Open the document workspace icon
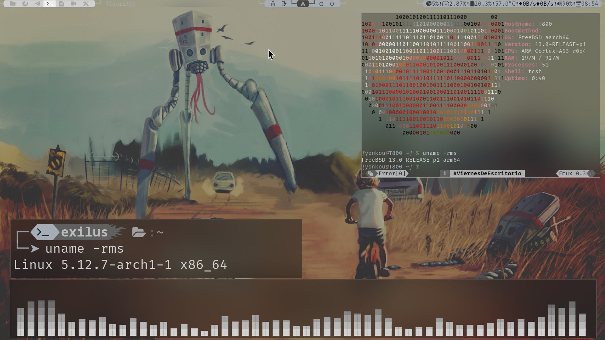This screenshot has height=340, width=605. [61, 4]
